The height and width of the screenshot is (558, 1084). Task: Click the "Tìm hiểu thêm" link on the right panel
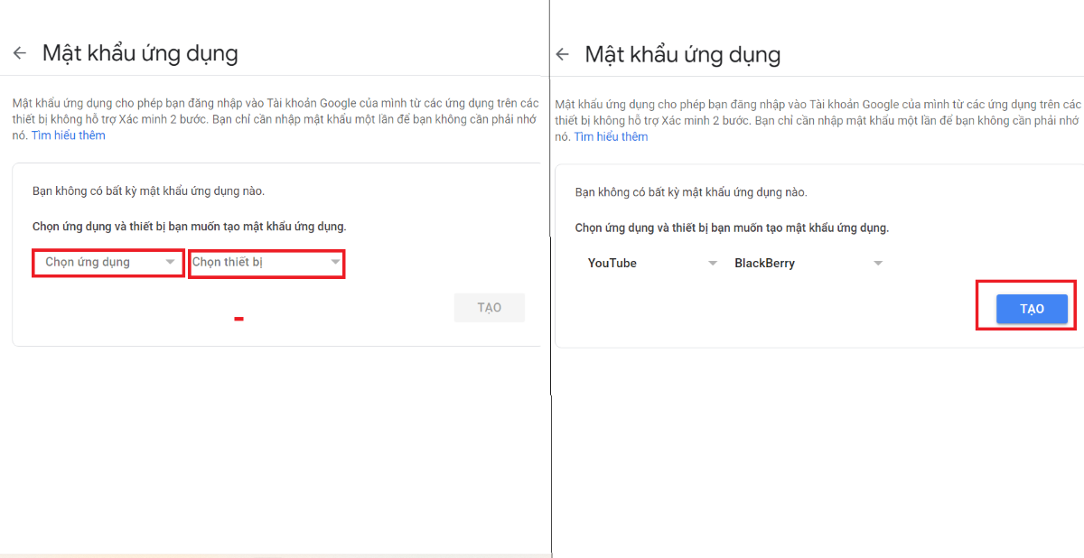611,136
